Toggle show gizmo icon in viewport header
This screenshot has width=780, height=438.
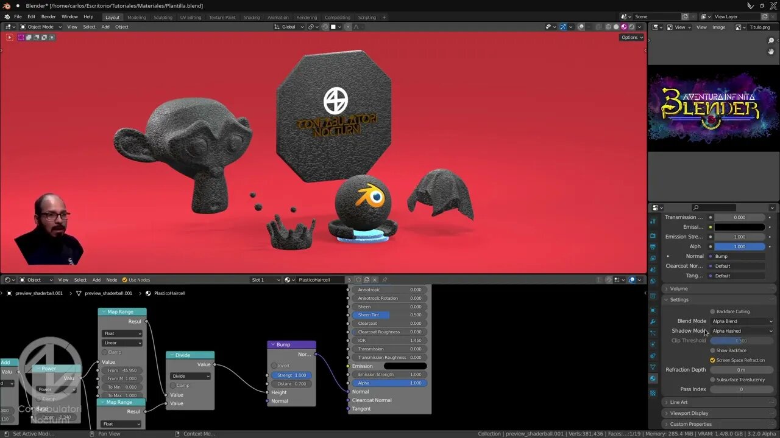[x=562, y=27]
